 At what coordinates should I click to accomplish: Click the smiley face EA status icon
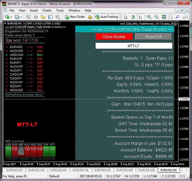175,24
